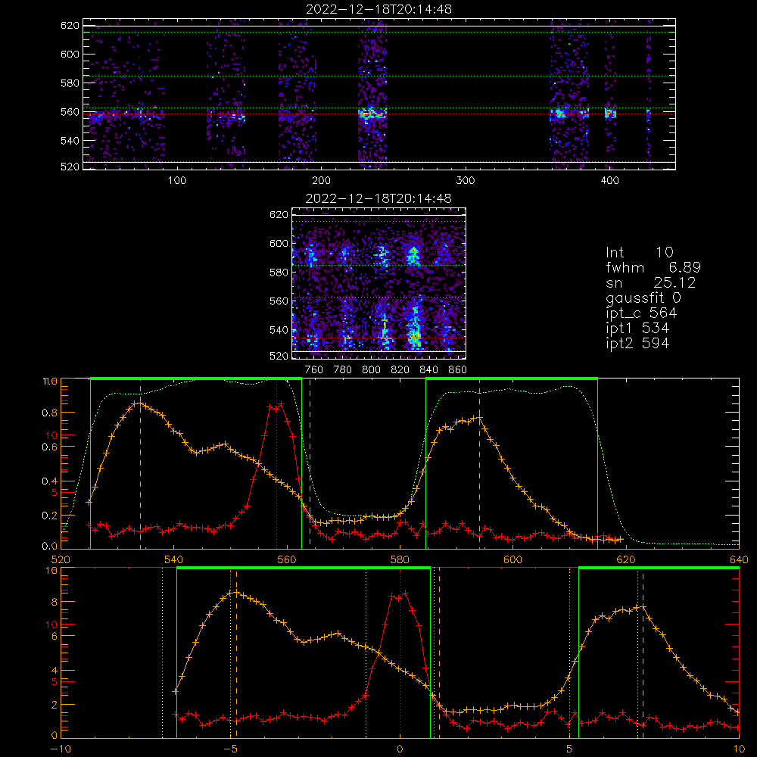Click the 0.2 y-axis label of third plot
Viewport: 757px width, 757px height.
(50, 516)
